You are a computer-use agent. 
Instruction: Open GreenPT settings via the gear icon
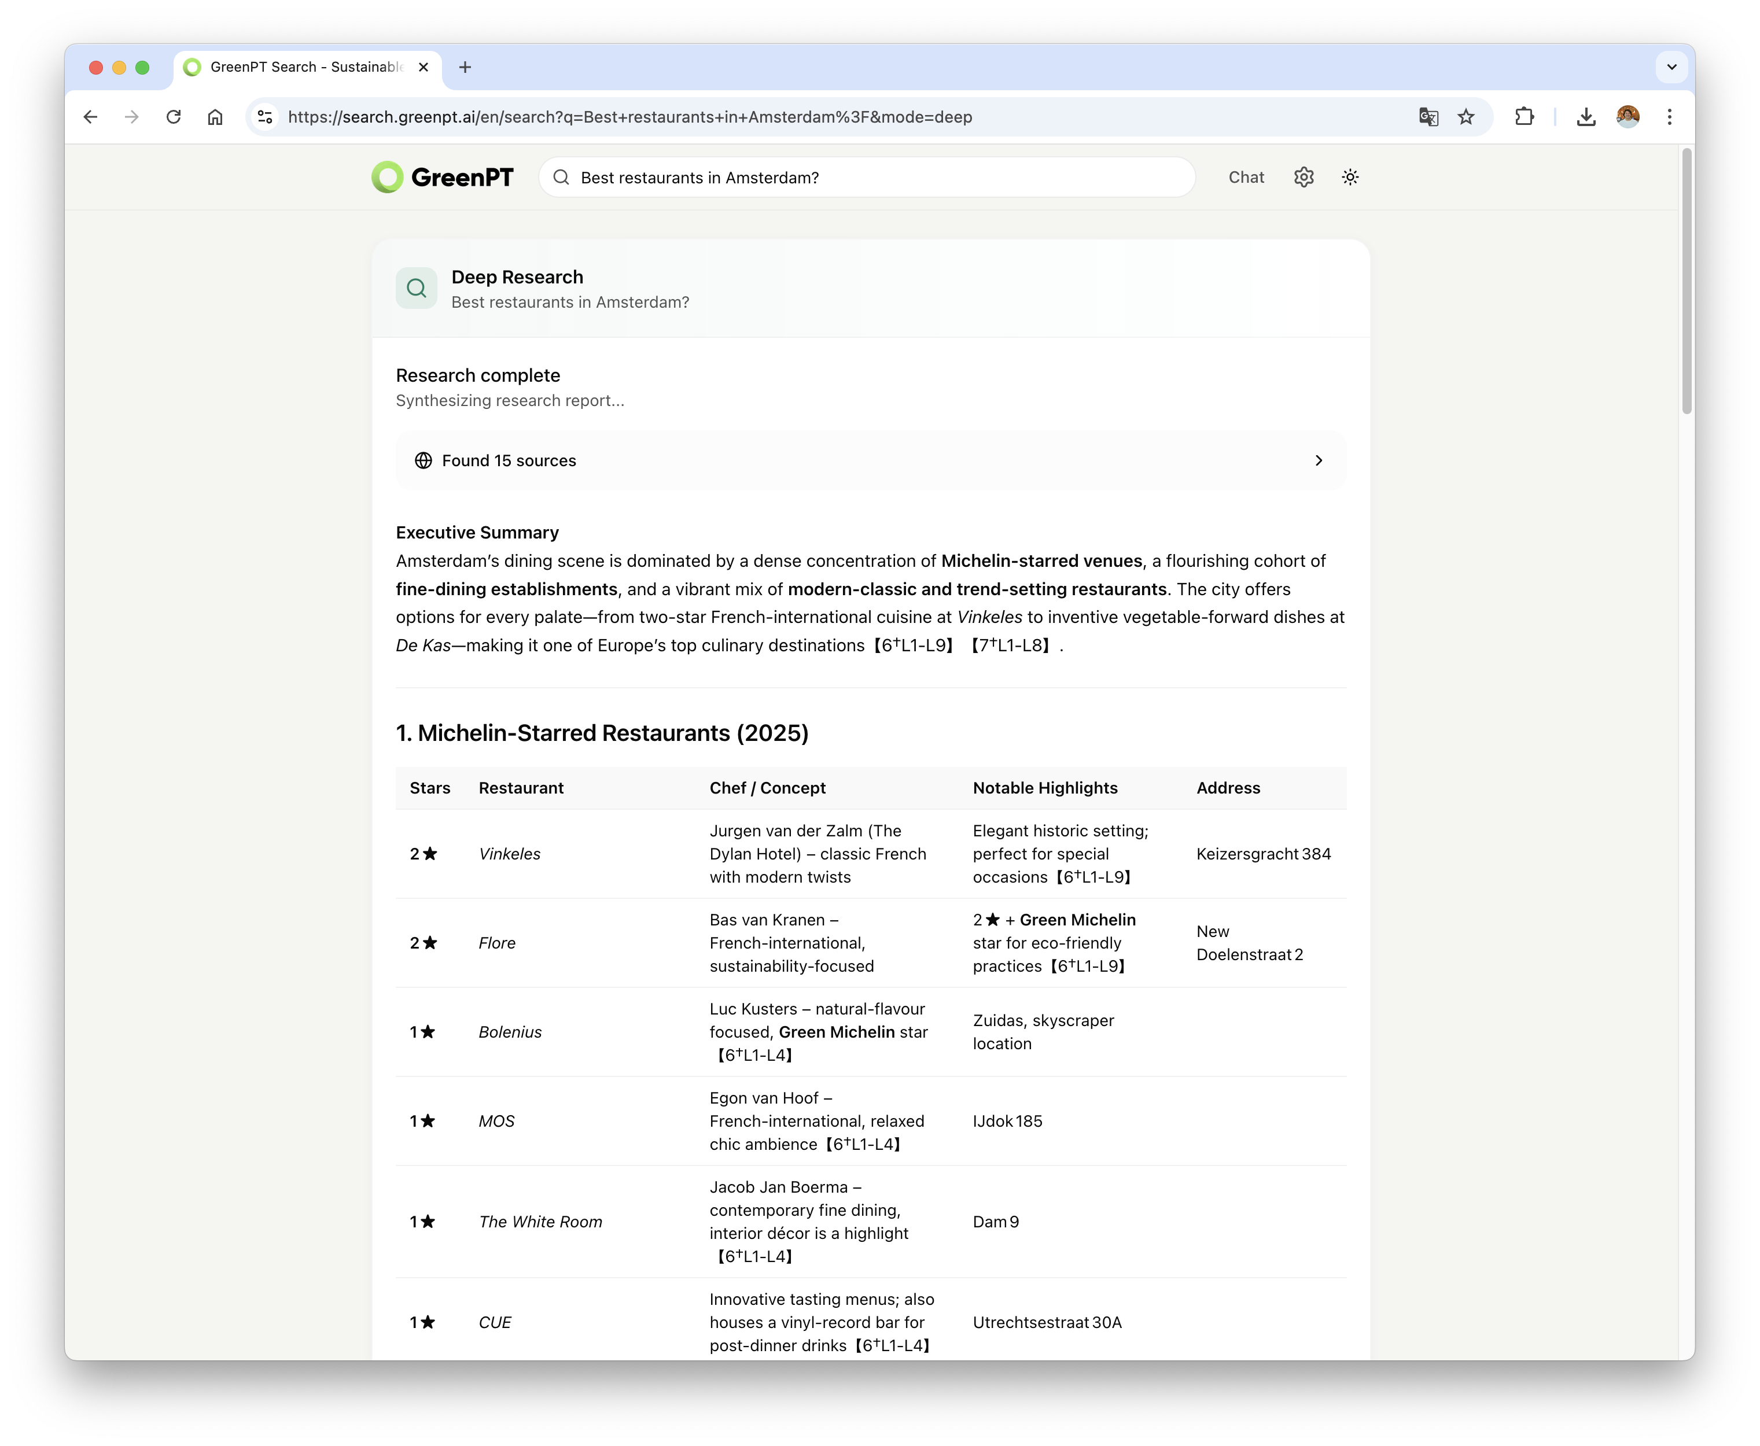click(x=1304, y=176)
